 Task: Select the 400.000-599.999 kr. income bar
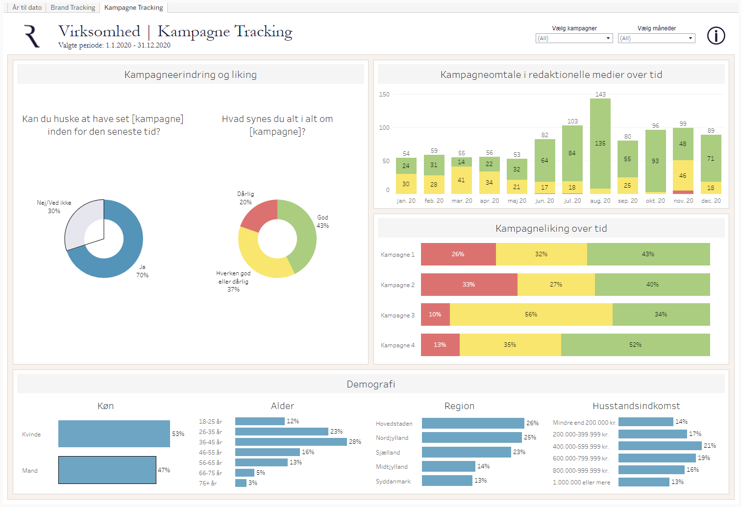tap(659, 446)
